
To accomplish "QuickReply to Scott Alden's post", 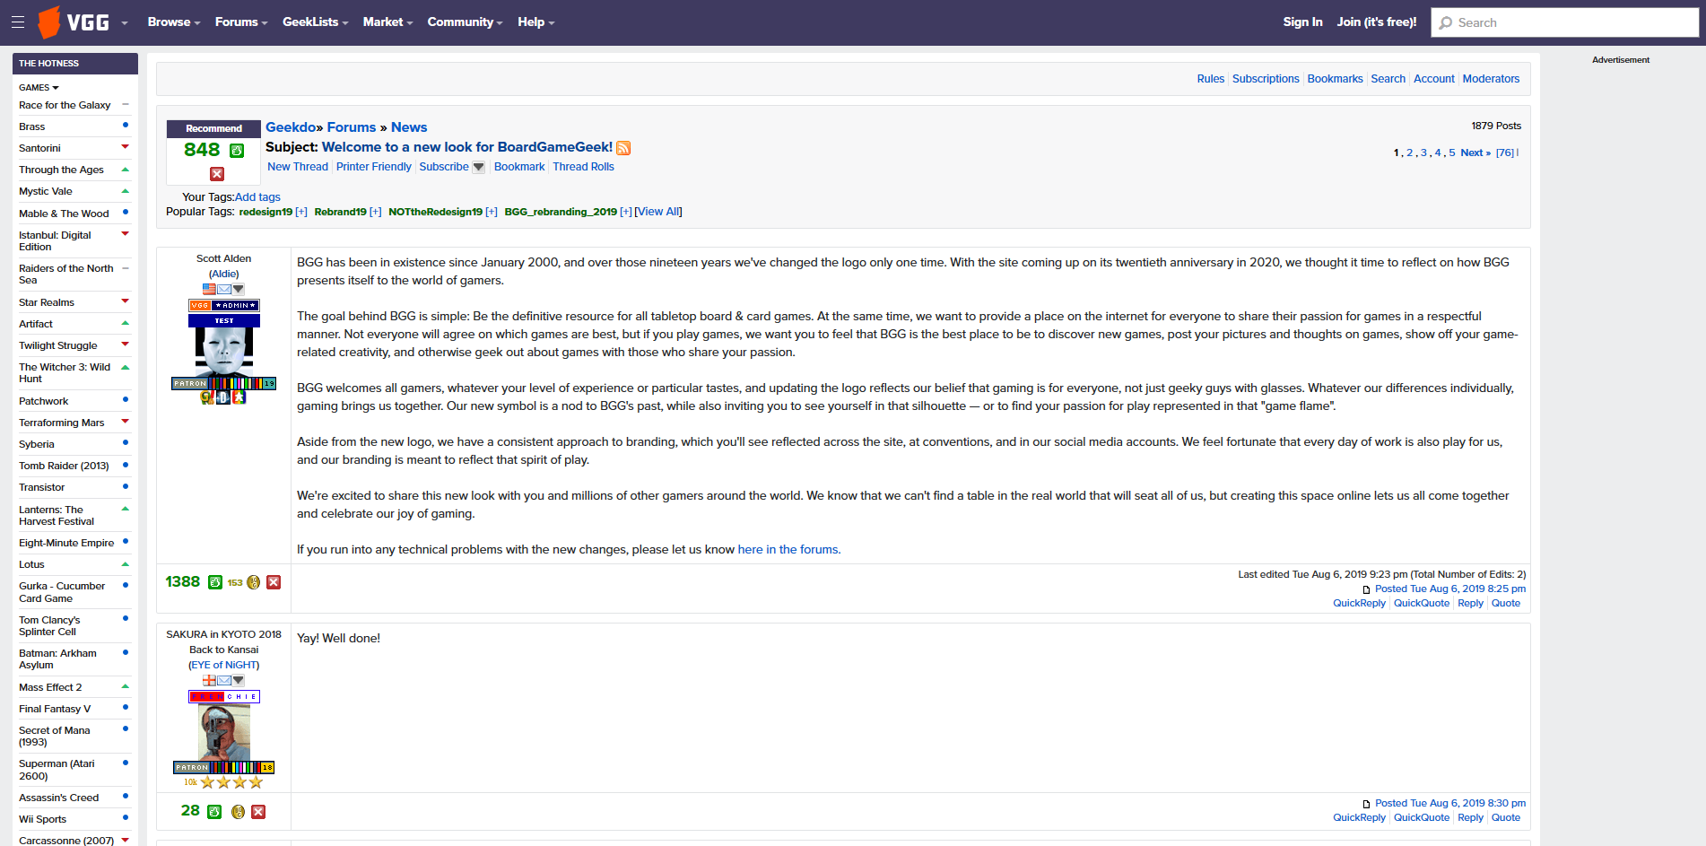I will click(1359, 604).
